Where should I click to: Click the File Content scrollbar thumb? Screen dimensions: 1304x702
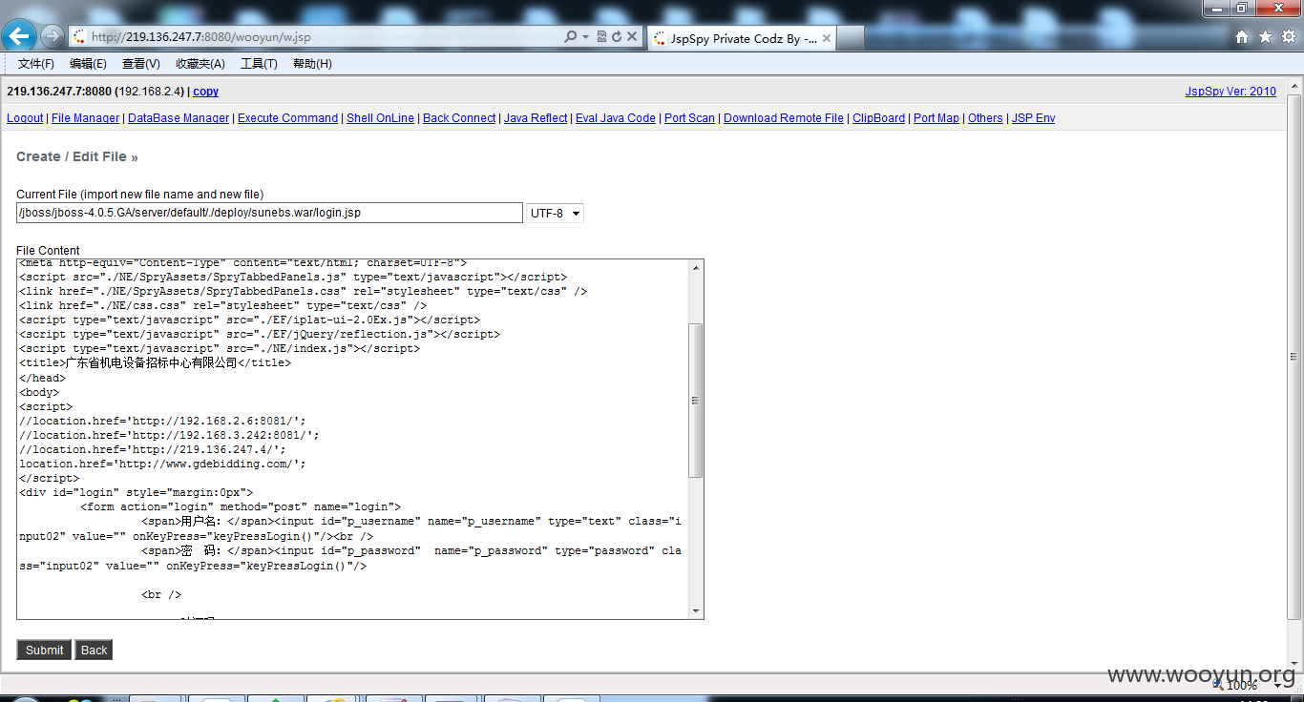[696, 400]
